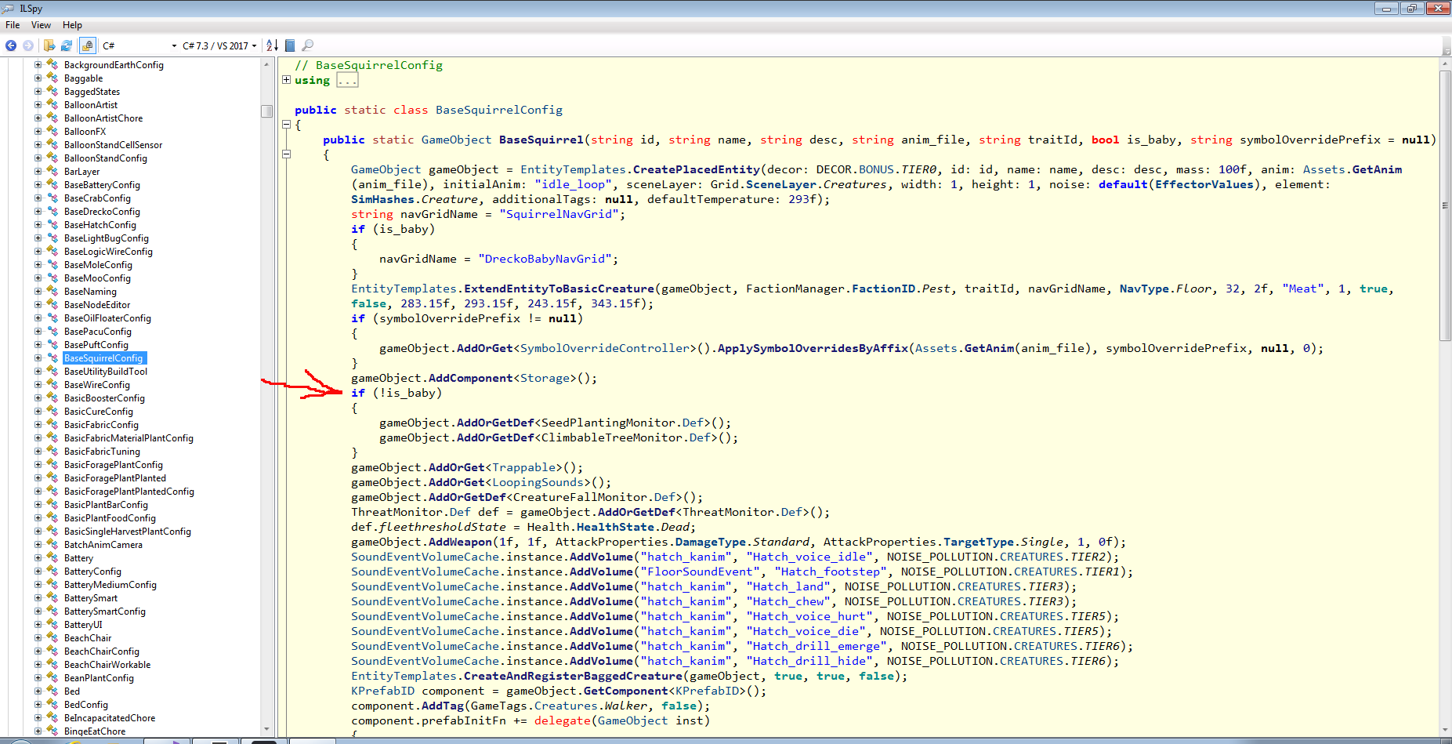Click the Forward navigation arrow
1452x744 pixels.
tap(28, 45)
